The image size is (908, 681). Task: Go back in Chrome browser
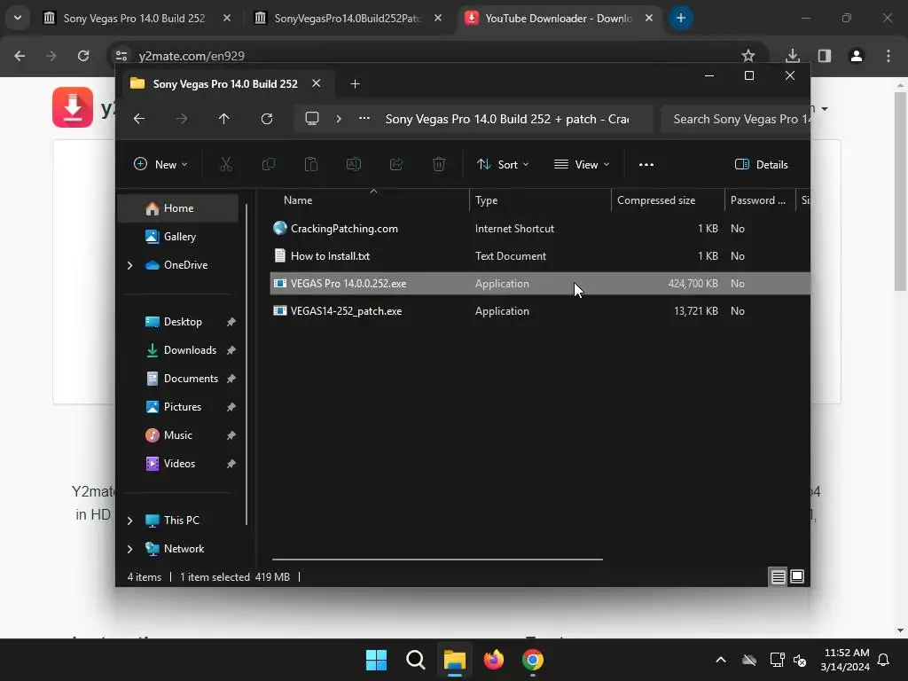tap(20, 56)
